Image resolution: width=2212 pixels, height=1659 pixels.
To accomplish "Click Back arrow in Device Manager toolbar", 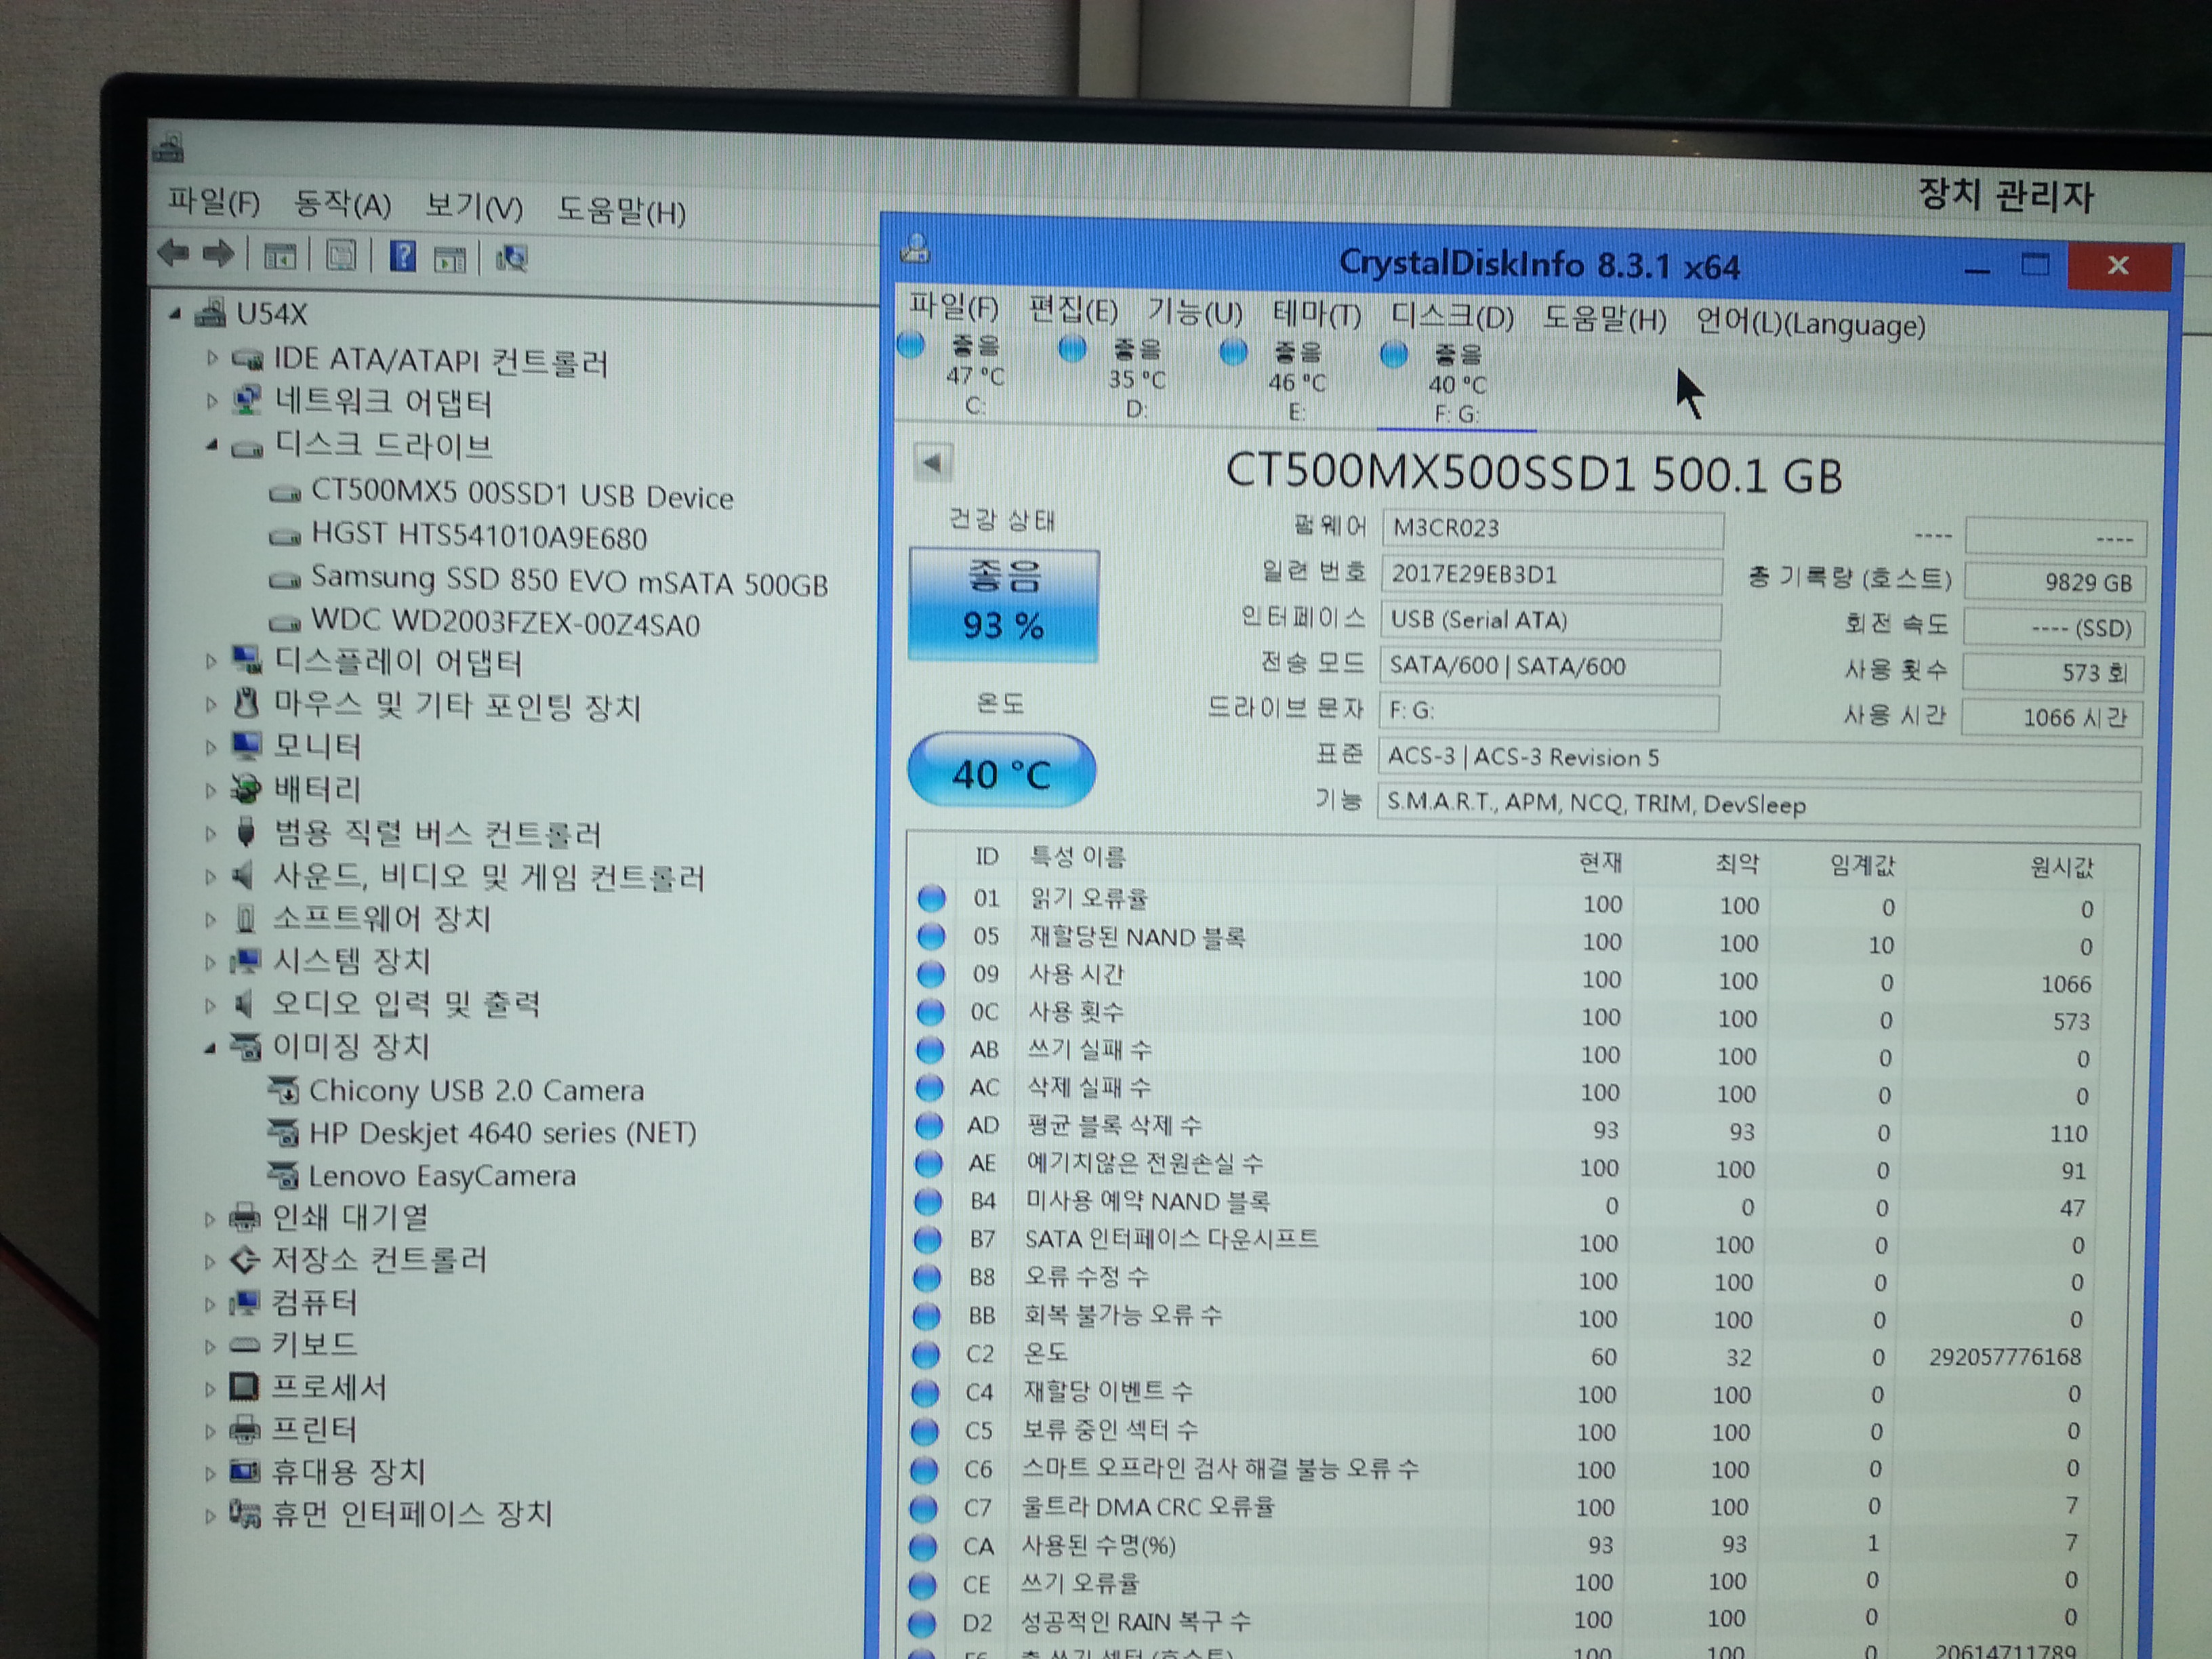I will tap(173, 253).
